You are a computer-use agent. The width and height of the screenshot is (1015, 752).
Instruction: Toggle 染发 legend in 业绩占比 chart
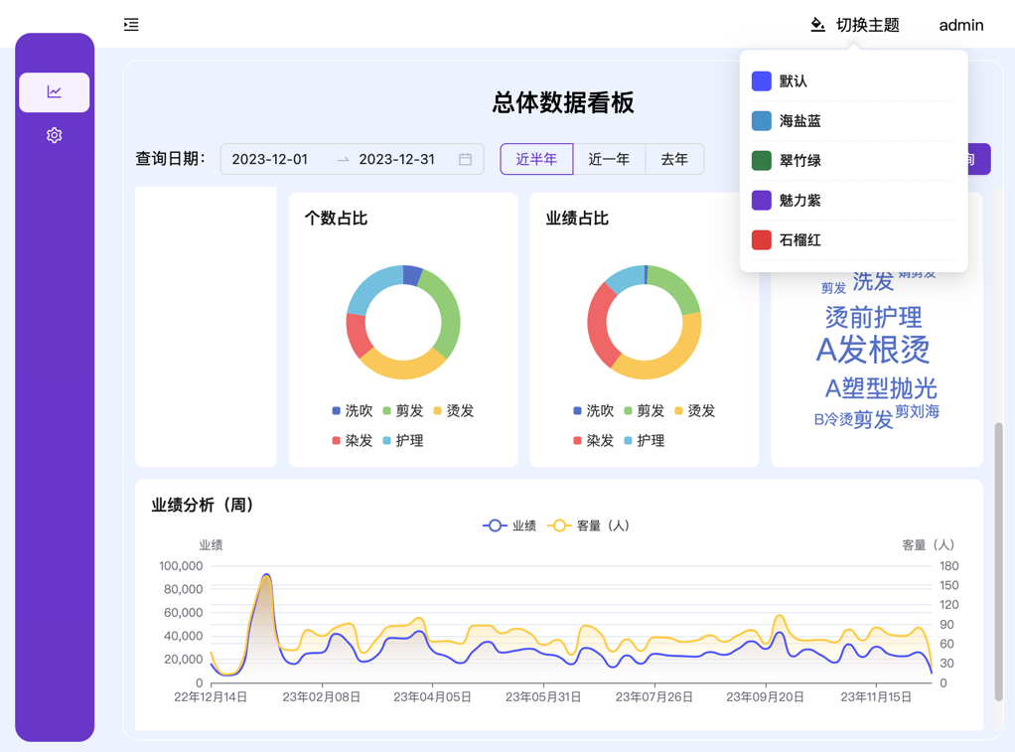(x=594, y=440)
